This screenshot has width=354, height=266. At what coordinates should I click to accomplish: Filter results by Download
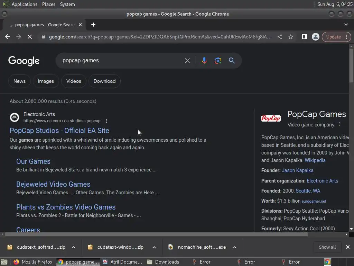pos(104,81)
